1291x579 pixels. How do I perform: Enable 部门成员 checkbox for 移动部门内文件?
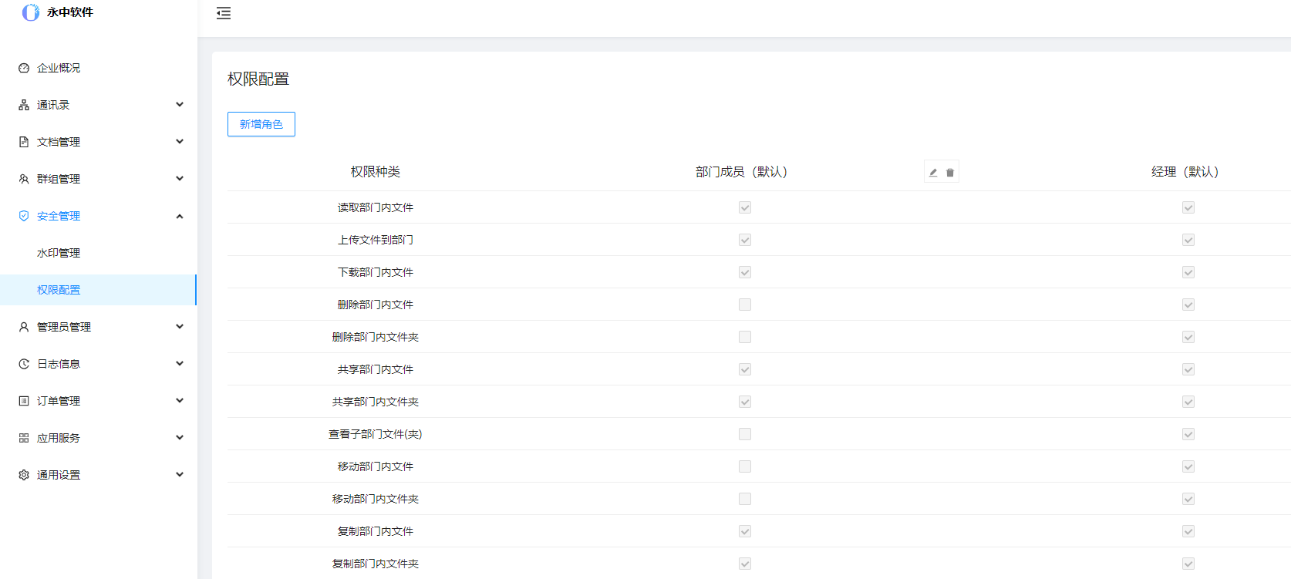[745, 466]
